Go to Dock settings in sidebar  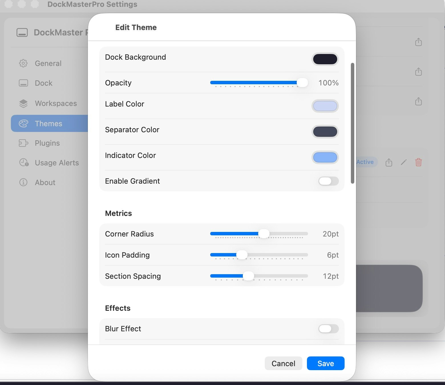[x=50, y=83]
